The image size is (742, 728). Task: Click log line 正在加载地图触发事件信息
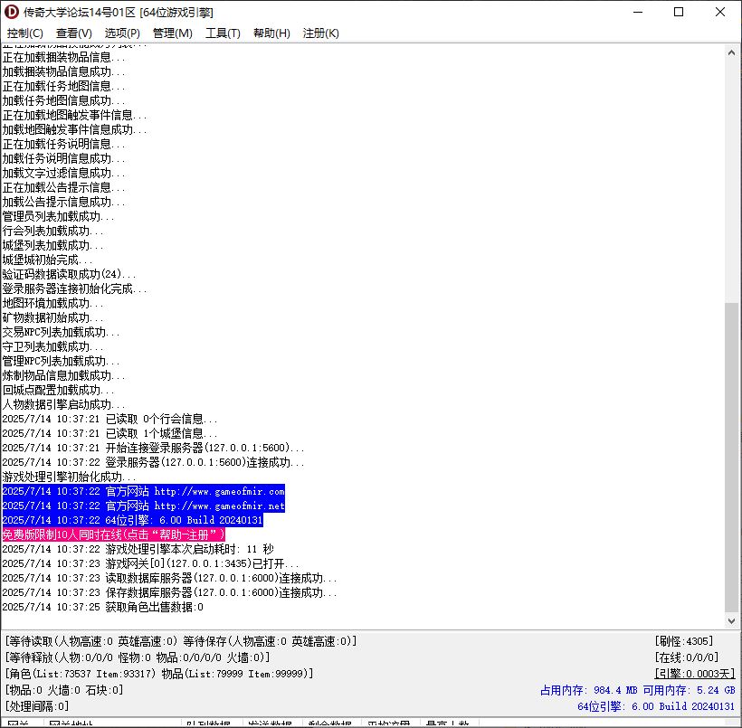click(x=75, y=115)
